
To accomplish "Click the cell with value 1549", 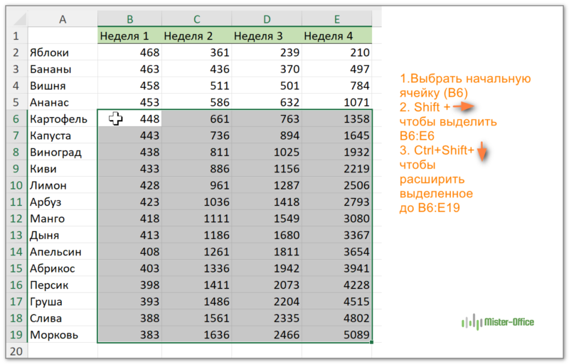I will pos(266,219).
